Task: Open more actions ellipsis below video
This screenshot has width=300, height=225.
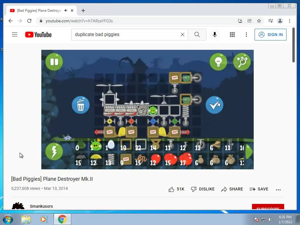Action: [x=278, y=190]
